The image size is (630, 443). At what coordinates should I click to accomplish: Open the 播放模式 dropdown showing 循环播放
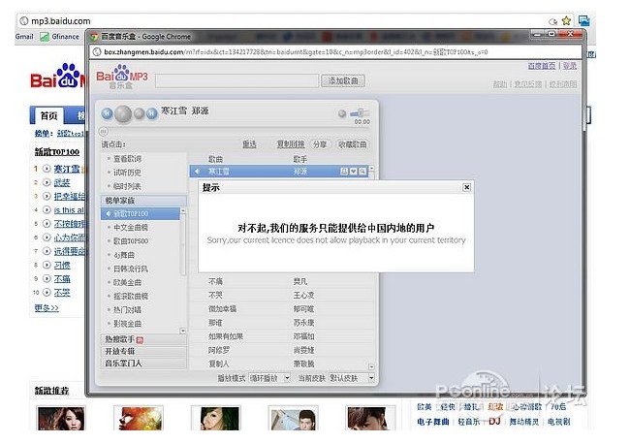pos(269,378)
